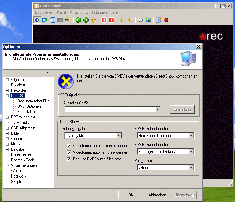Click the red left arrow icon
The height and width of the screenshot is (202, 235).
[x=104, y=20]
